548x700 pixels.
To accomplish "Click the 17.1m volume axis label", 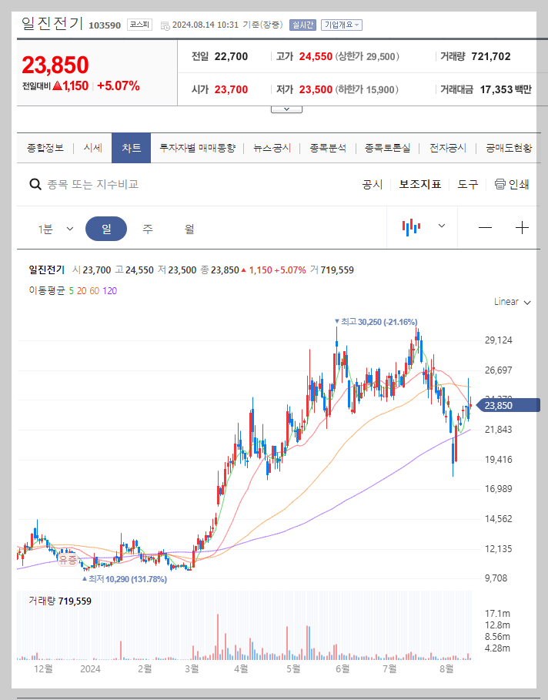I will pos(497,614).
